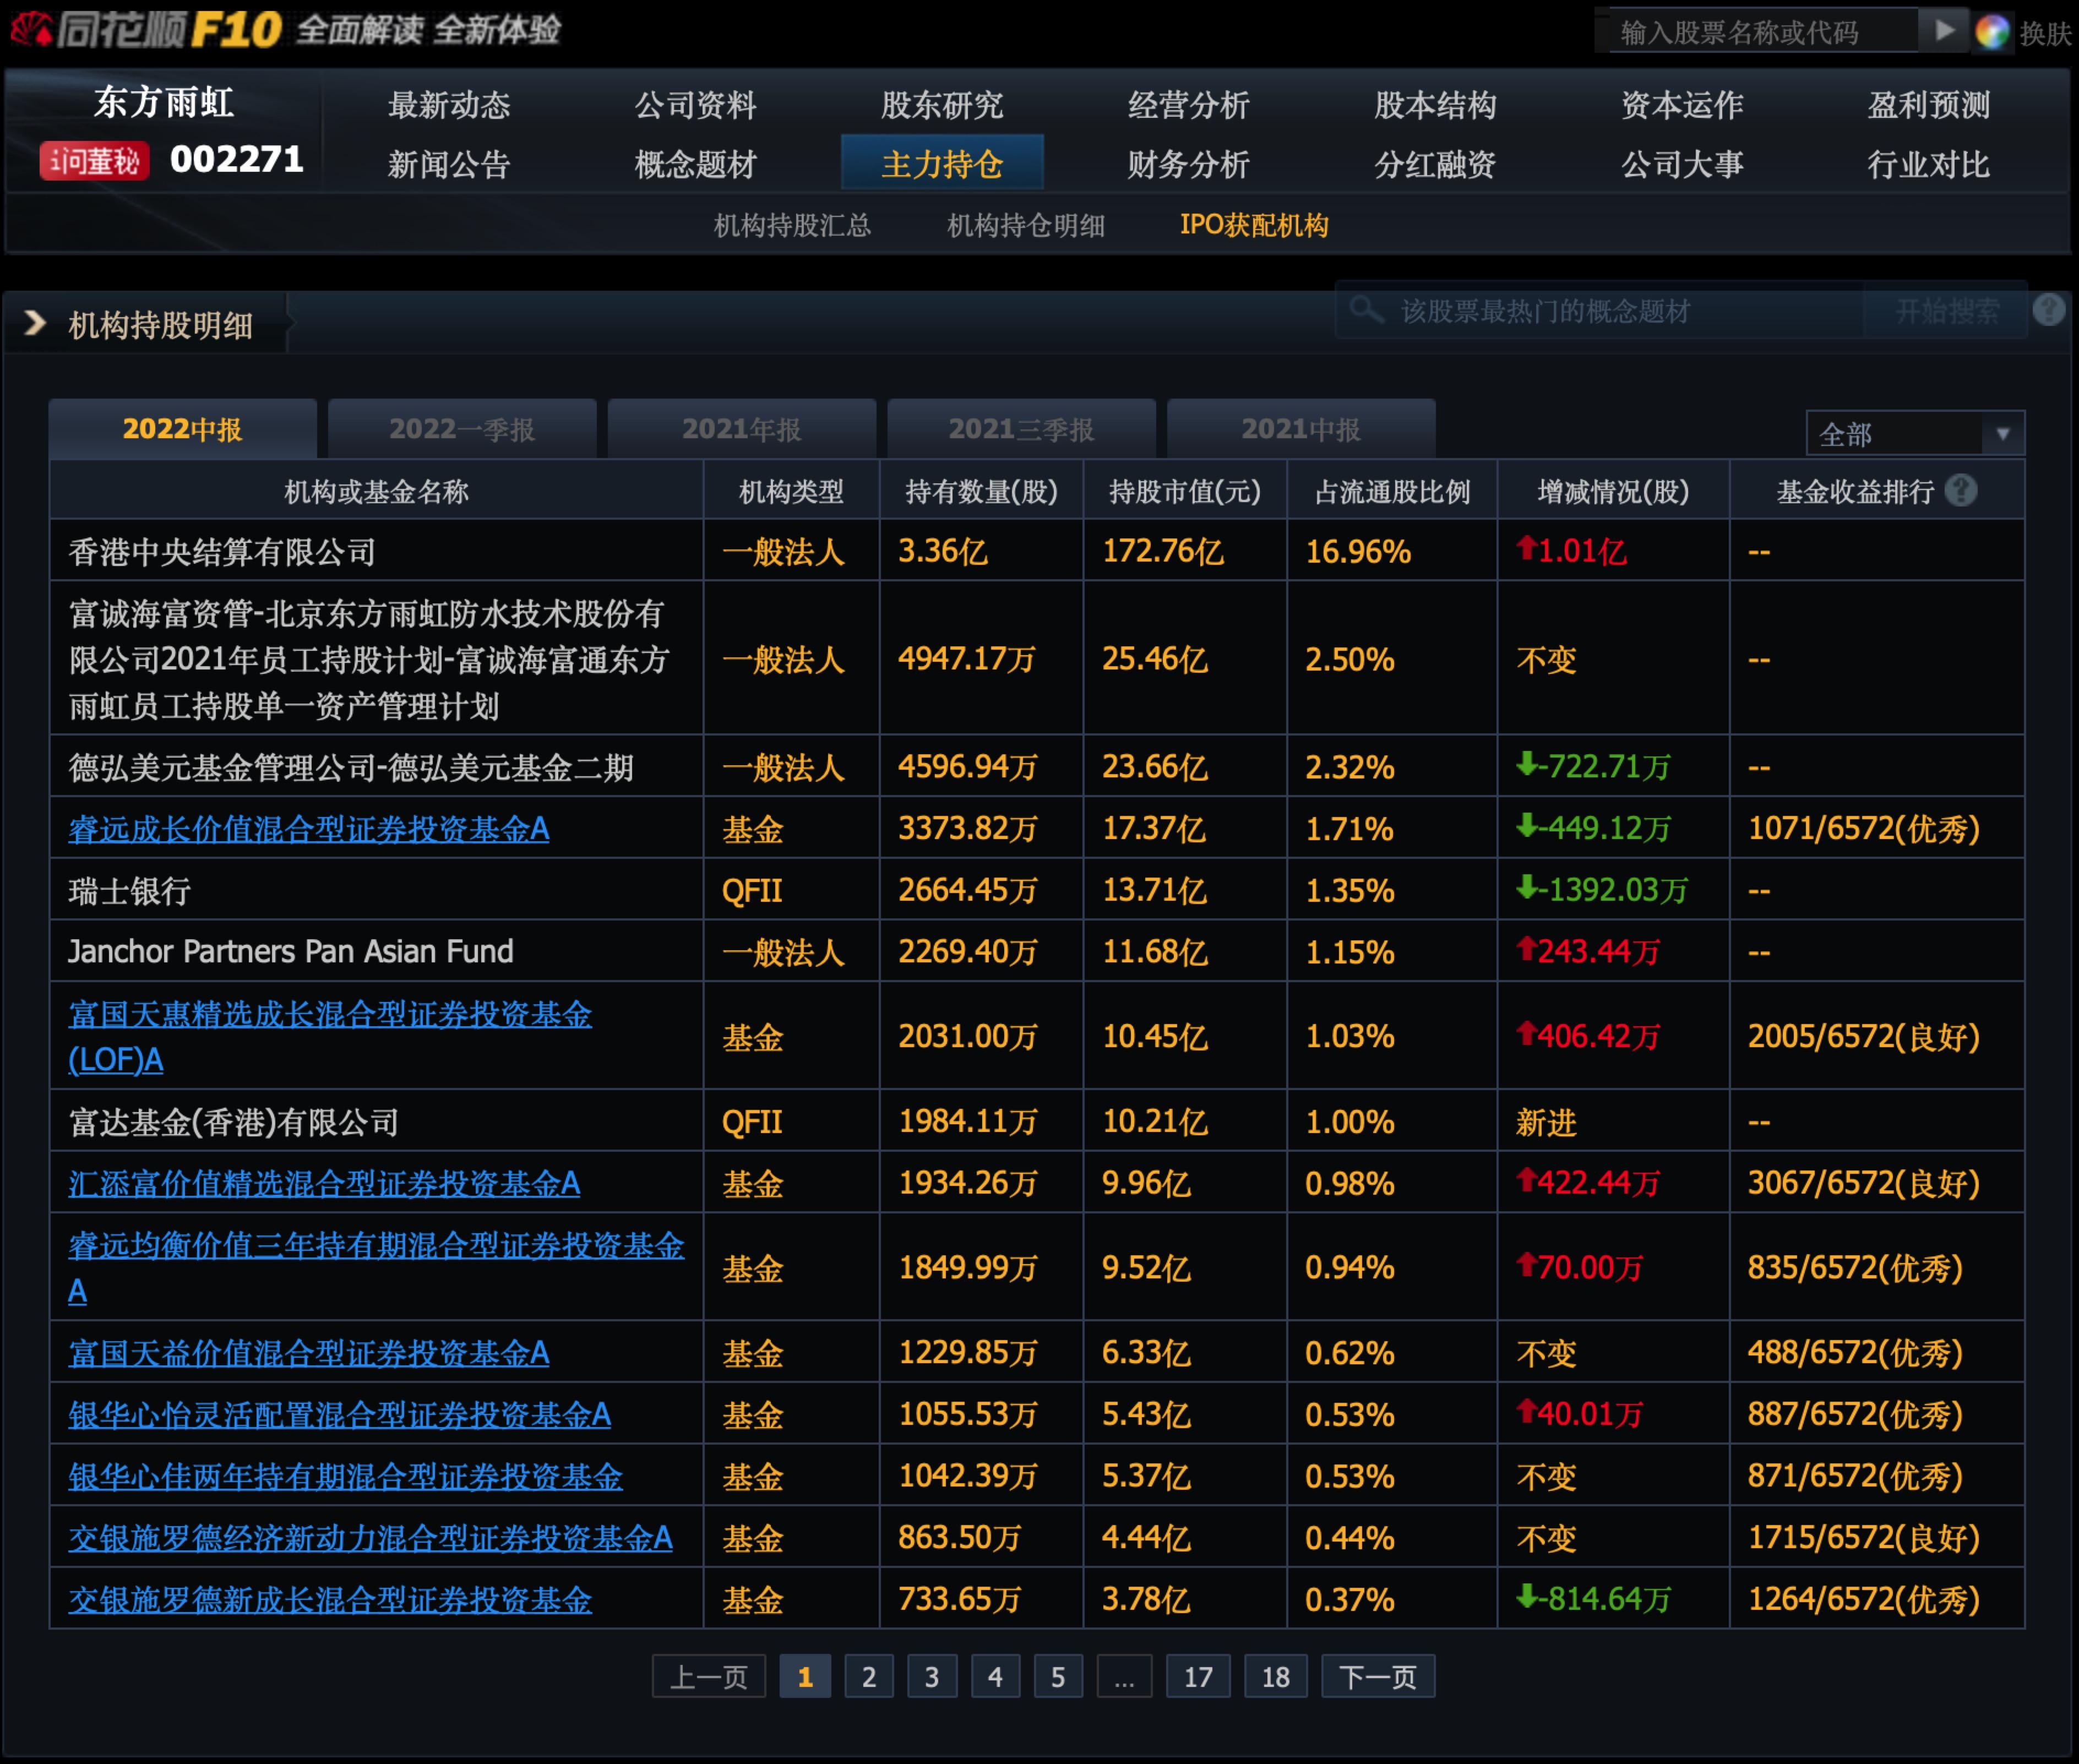Click arrow icon beside 机构持股明细 heading
This screenshot has height=1764, width=2079.
(35, 323)
